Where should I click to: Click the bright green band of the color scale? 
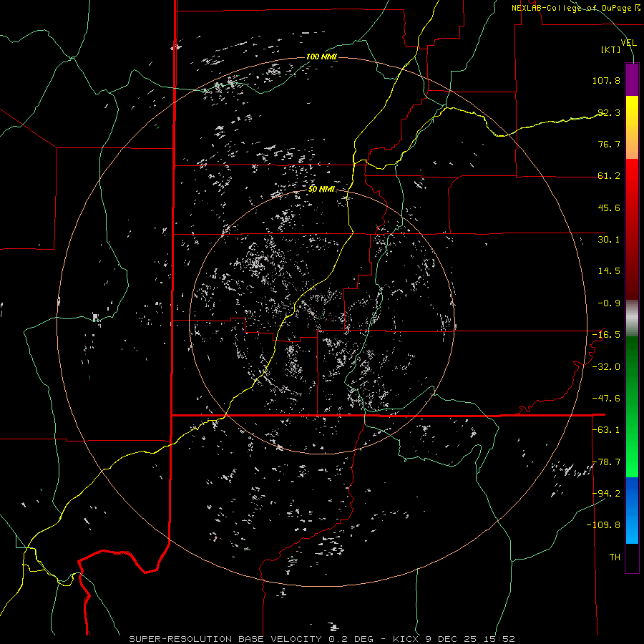click(x=632, y=406)
